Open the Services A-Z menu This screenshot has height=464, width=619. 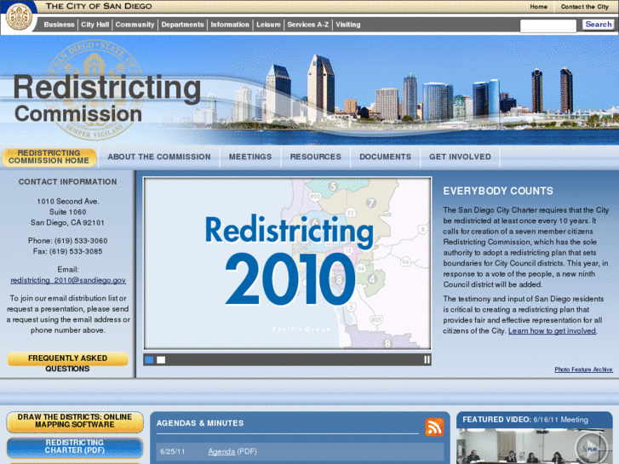[x=308, y=25]
